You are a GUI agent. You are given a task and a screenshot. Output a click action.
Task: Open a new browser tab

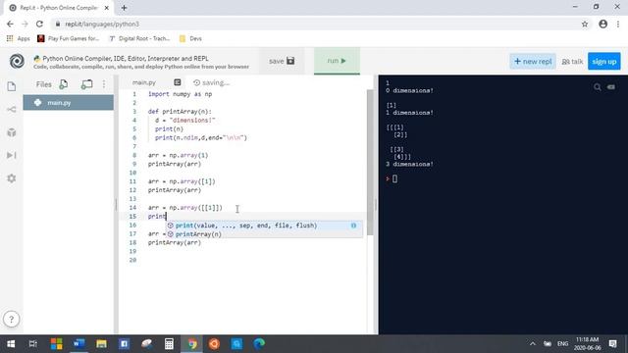pos(124,8)
